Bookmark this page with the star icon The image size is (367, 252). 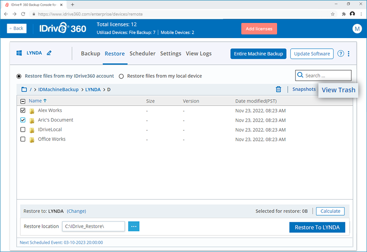(x=333, y=14)
